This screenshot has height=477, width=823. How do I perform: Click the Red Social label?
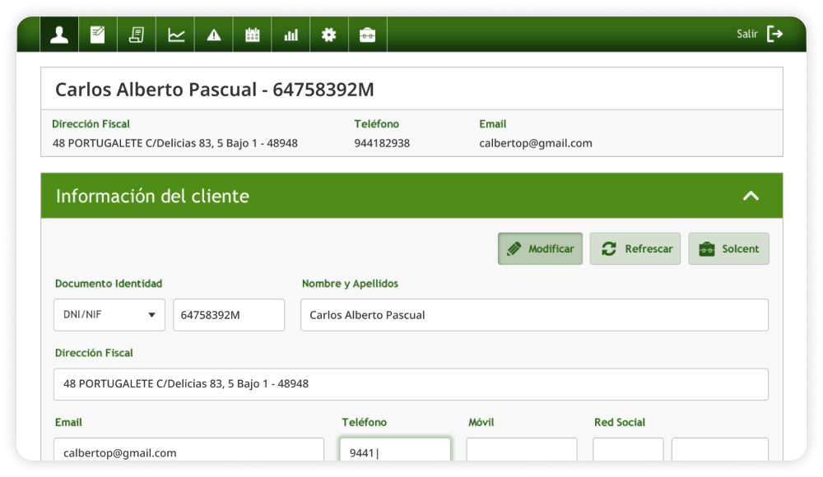(x=620, y=423)
